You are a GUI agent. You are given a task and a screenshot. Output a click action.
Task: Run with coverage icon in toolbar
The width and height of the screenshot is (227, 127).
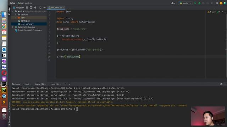tap(203, 3)
